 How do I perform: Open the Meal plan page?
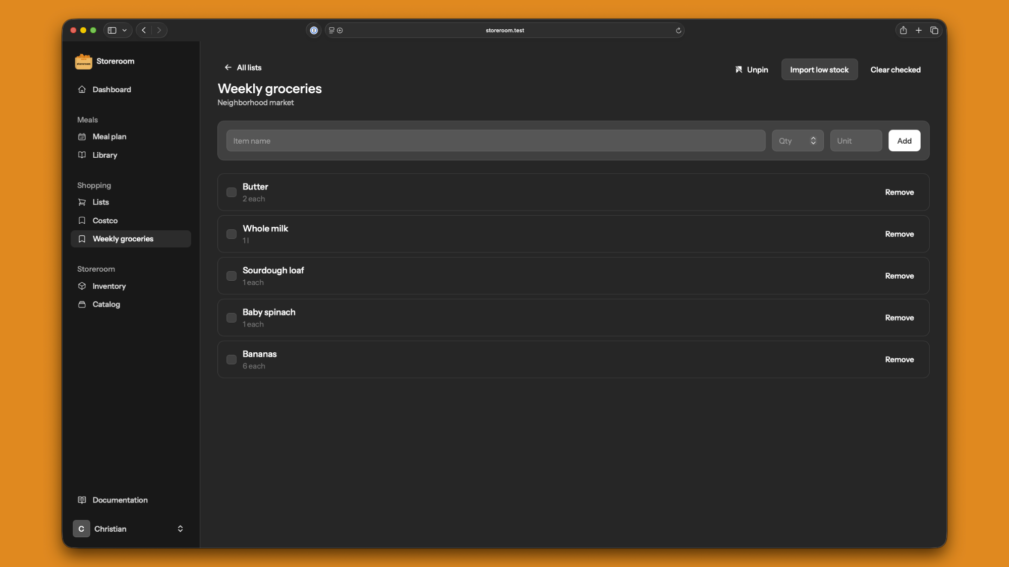point(131,137)
